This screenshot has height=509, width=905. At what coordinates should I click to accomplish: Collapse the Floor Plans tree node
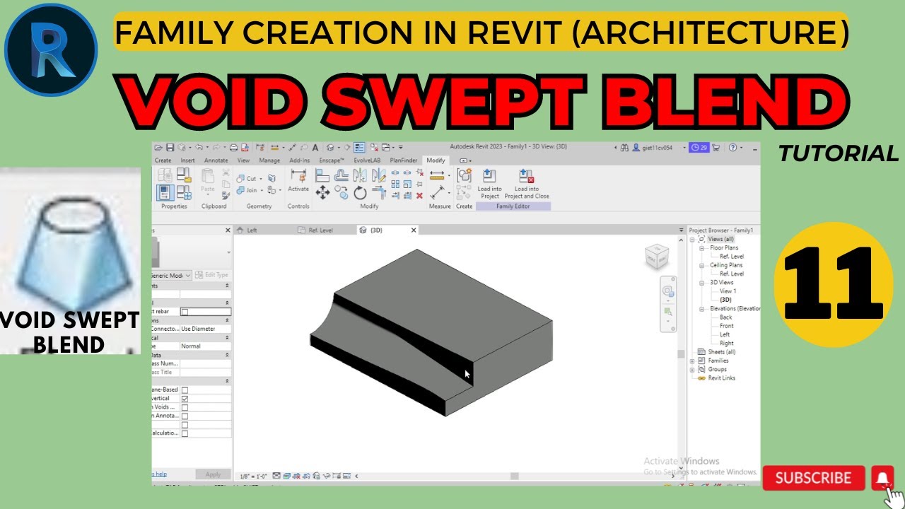click(701, 248)
